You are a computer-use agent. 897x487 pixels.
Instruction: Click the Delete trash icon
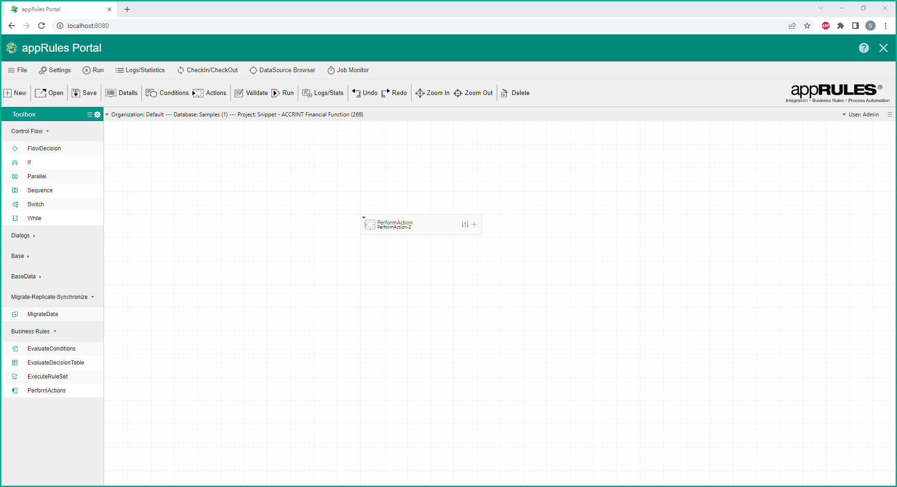[x=504, y=93]
